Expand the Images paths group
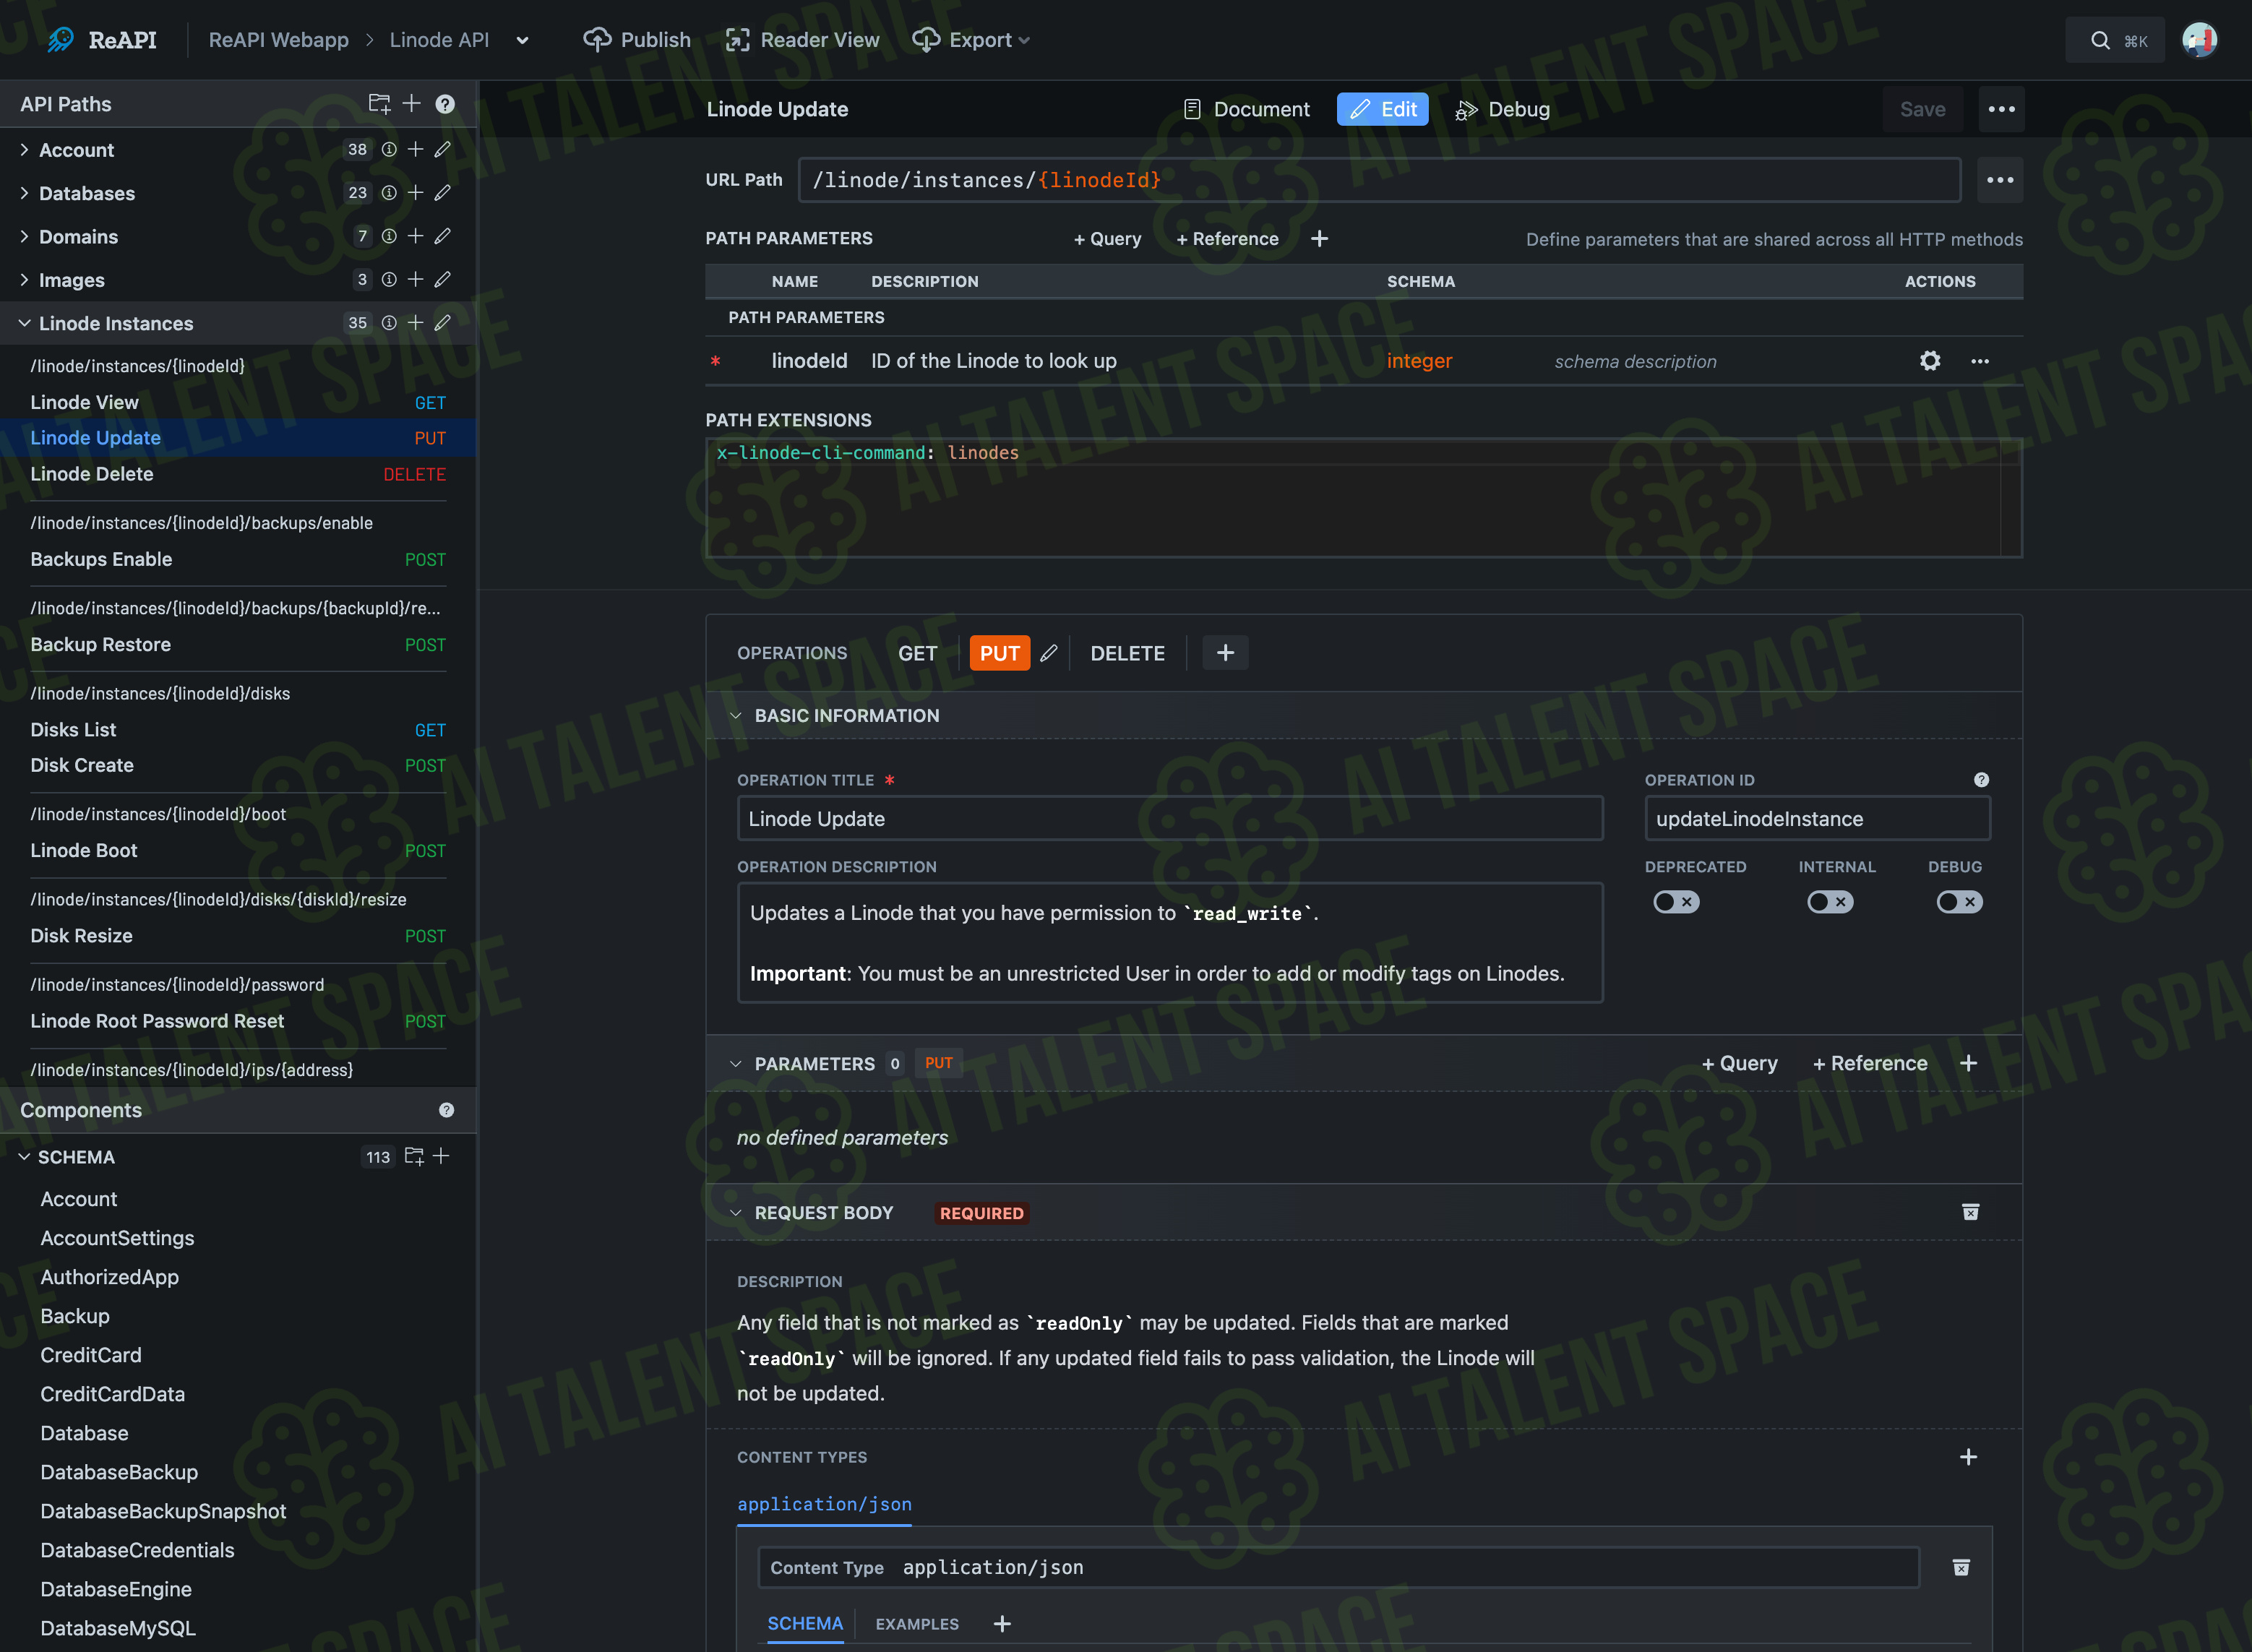Image resolution: width=2252 pixels, height=1652 pixels. click(24, 280)
